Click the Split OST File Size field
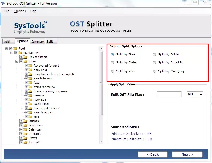Viewport: 212px width, 163px height. (169, 94)
